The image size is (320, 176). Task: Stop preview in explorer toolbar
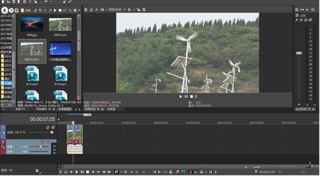click(60, 10)
